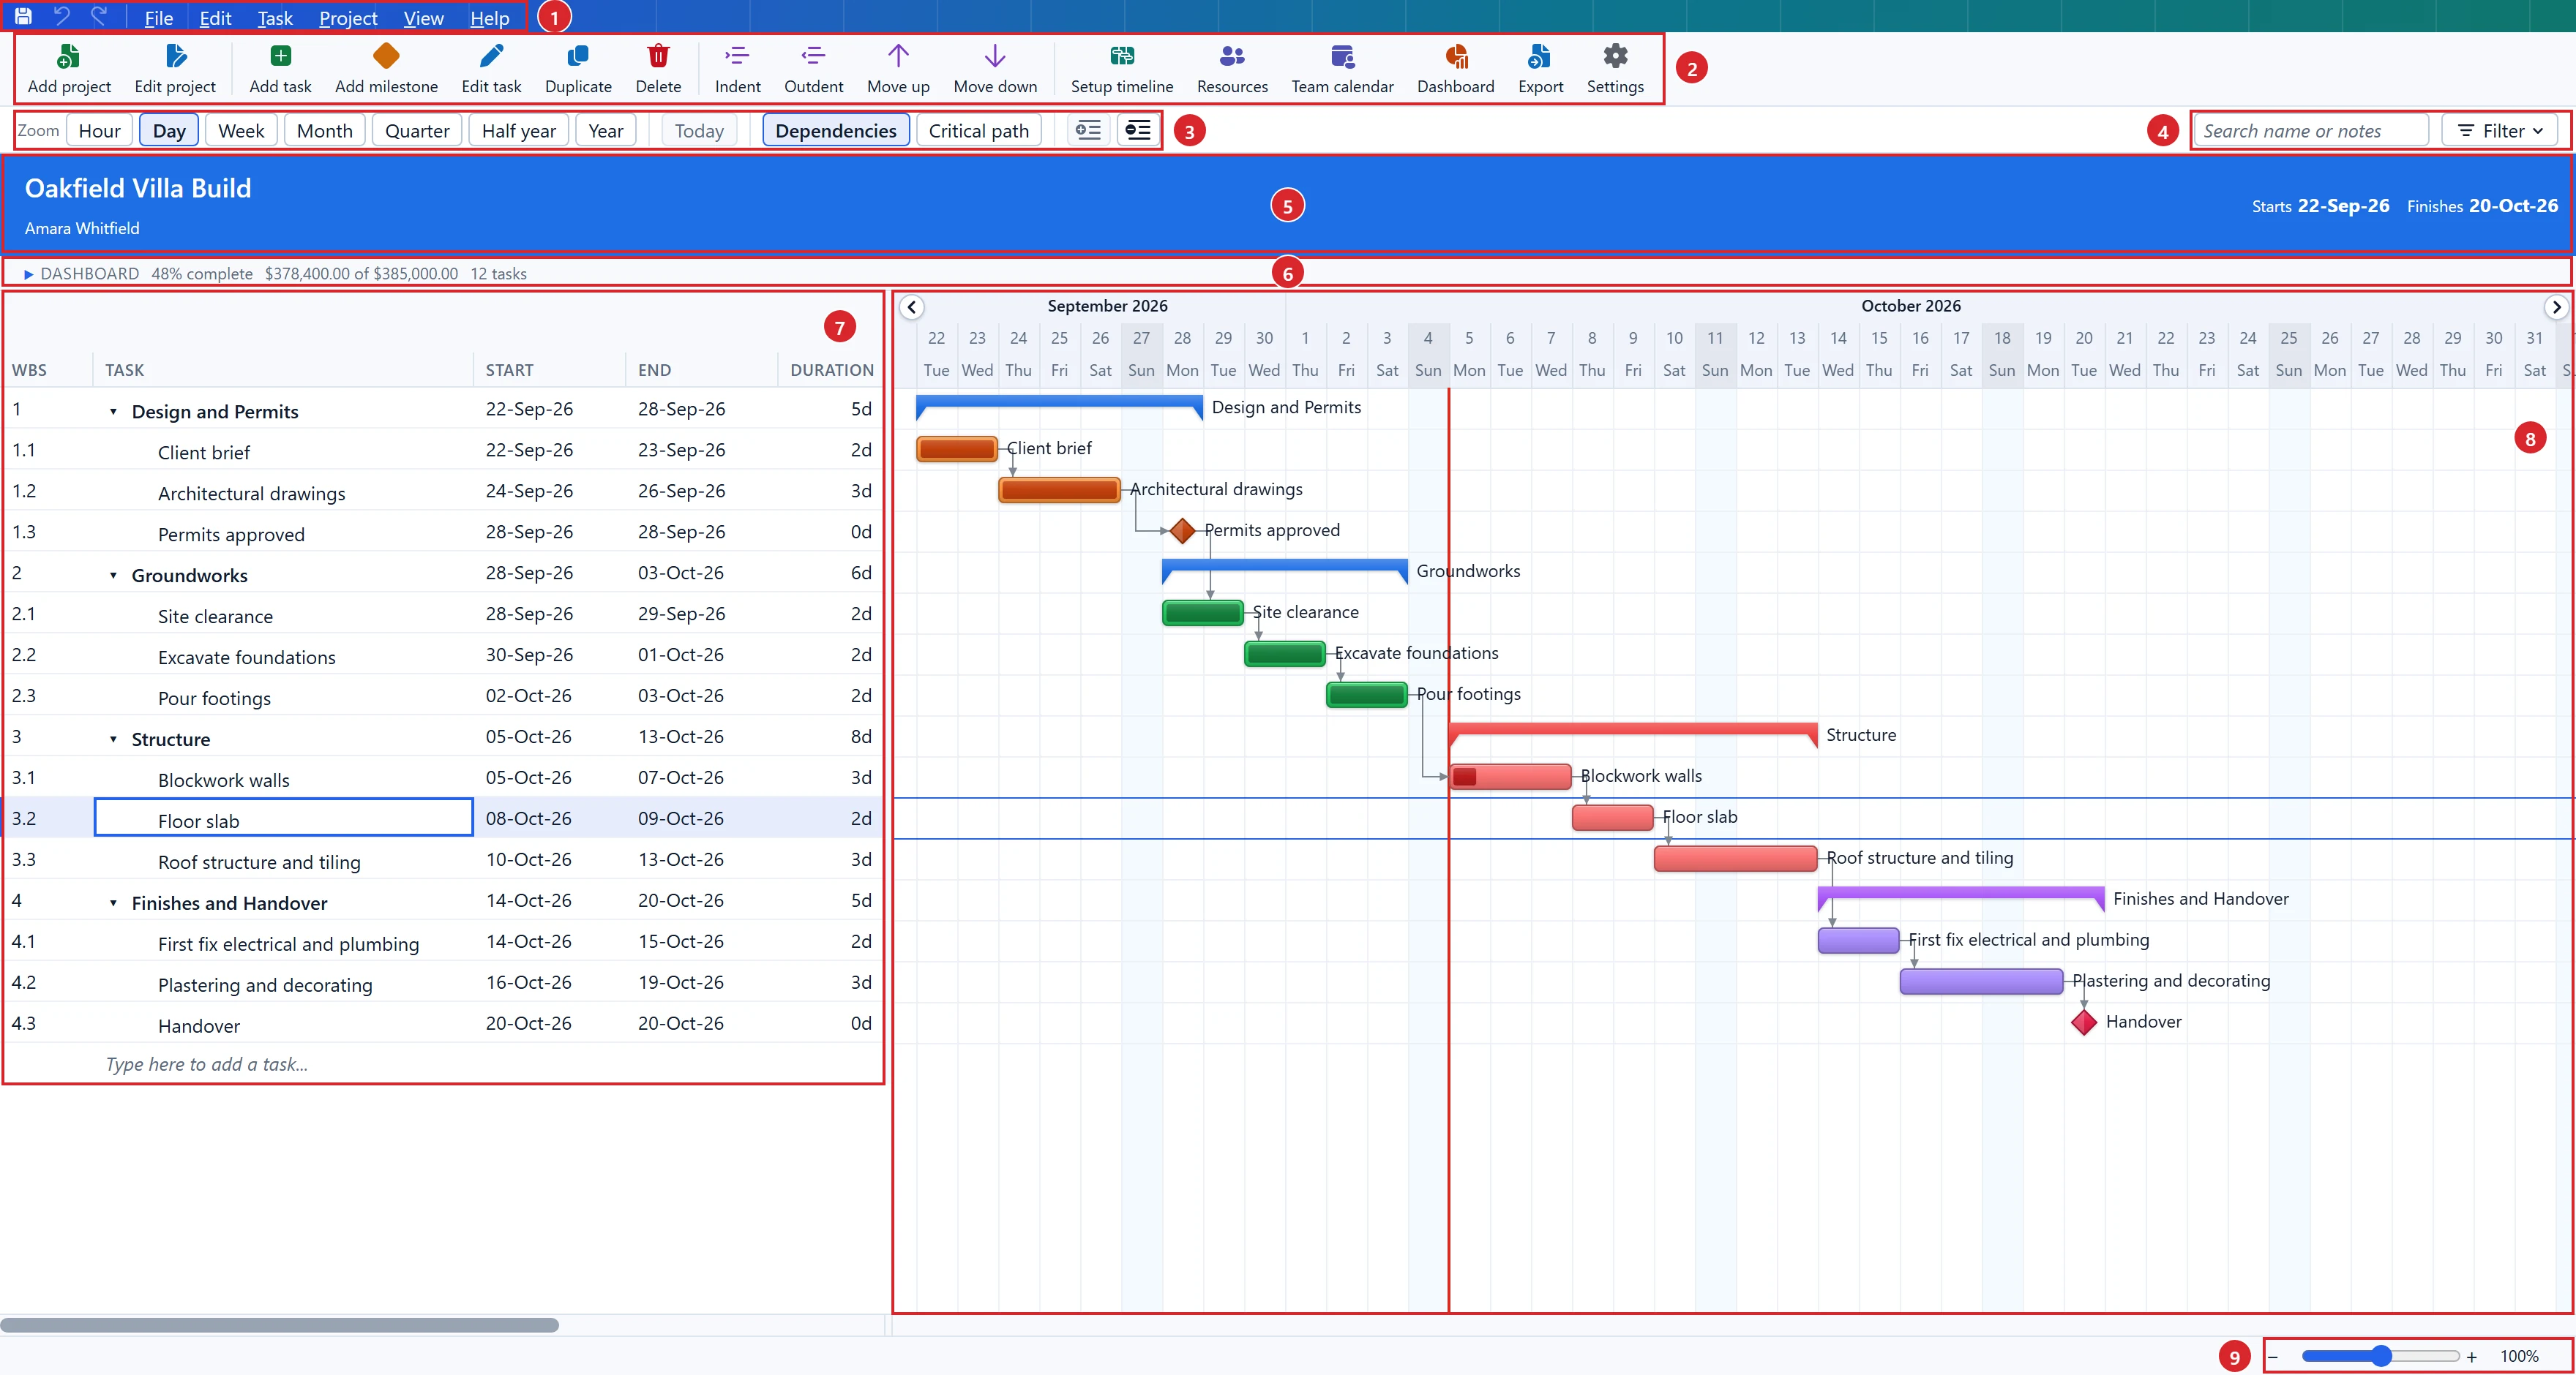Click the Today button
This screenshot has height=1375, width=2576.
699,131
